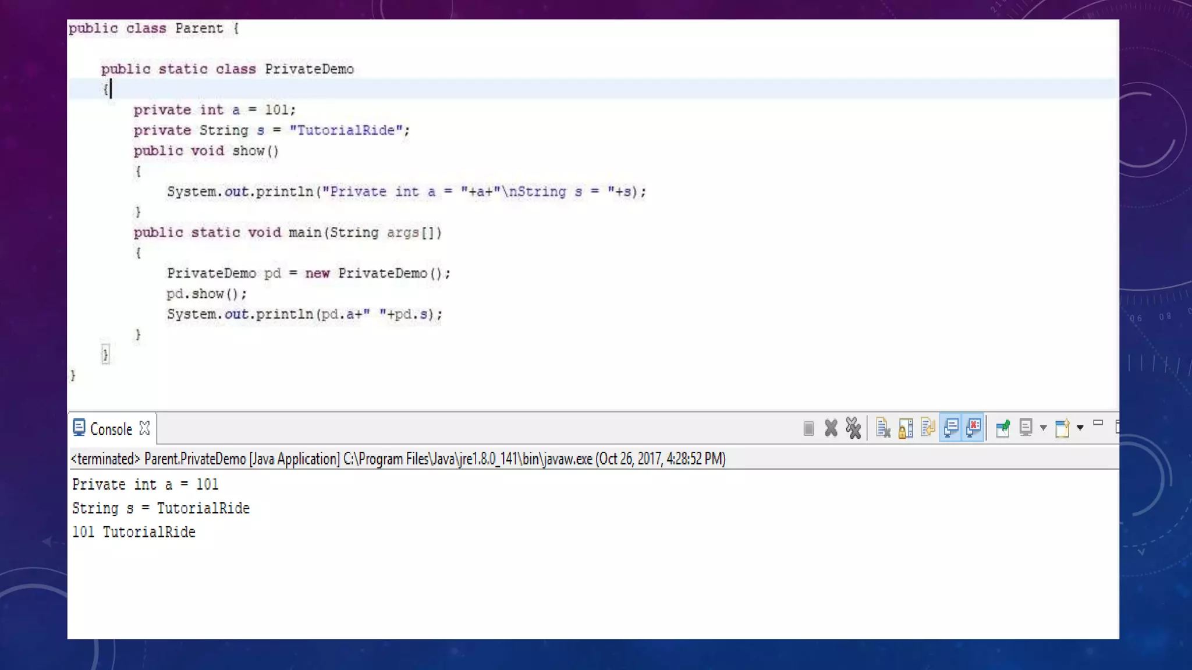This screenshot has width=1192, height=670.
Task: Click Remove Launch single X icon
Action: pyautogui.click(x=831, y=429)
